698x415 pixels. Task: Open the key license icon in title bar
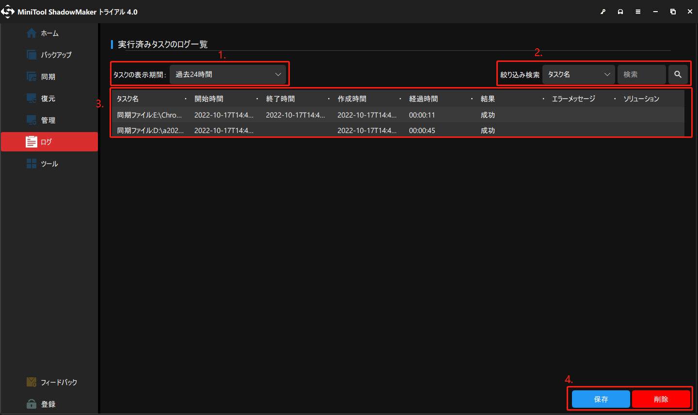pos(603,12)
